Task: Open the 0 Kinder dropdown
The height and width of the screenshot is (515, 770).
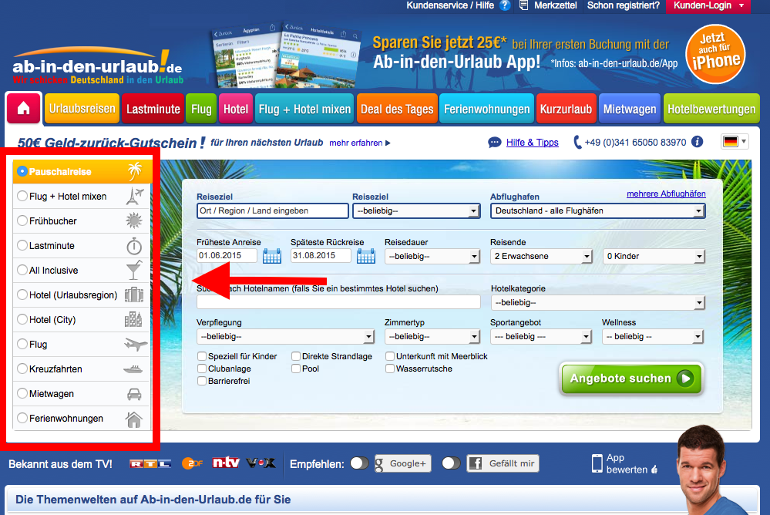Action: point(654,256)
